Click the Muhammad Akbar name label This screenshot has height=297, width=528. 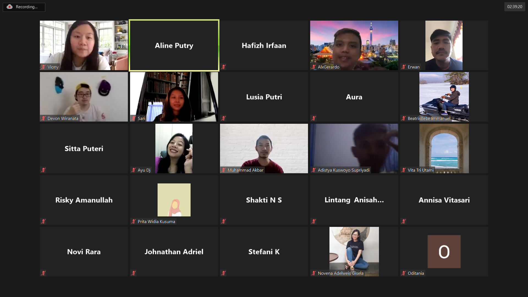[x=246, y=170]
